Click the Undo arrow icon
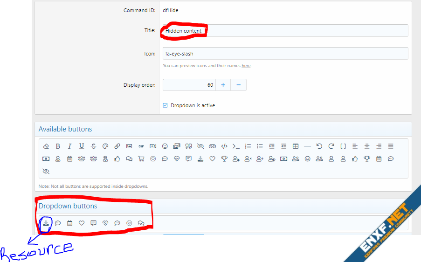421x262 pixels. 319,146
